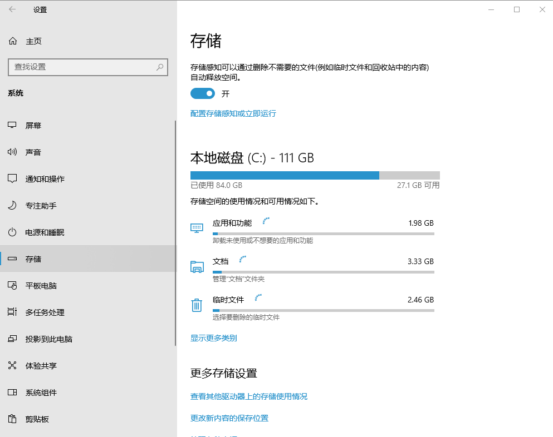Click the 通知和操作 sidebar icon
This screenshot has height=437, width=553.
[12, 178]
